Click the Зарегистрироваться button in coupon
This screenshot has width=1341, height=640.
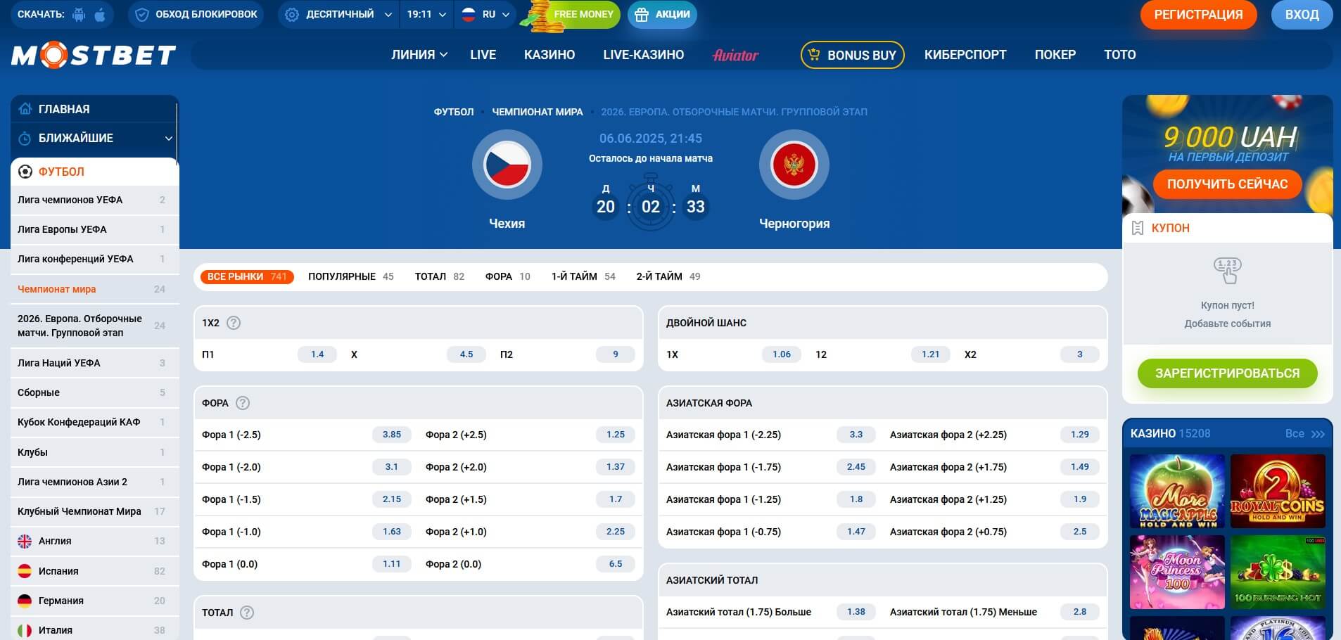[x=1227, y=373]
